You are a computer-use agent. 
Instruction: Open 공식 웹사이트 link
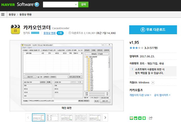point(162,95)
